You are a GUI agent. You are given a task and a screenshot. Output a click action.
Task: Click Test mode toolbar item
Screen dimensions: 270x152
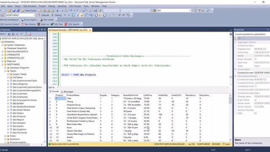point(47,20)
